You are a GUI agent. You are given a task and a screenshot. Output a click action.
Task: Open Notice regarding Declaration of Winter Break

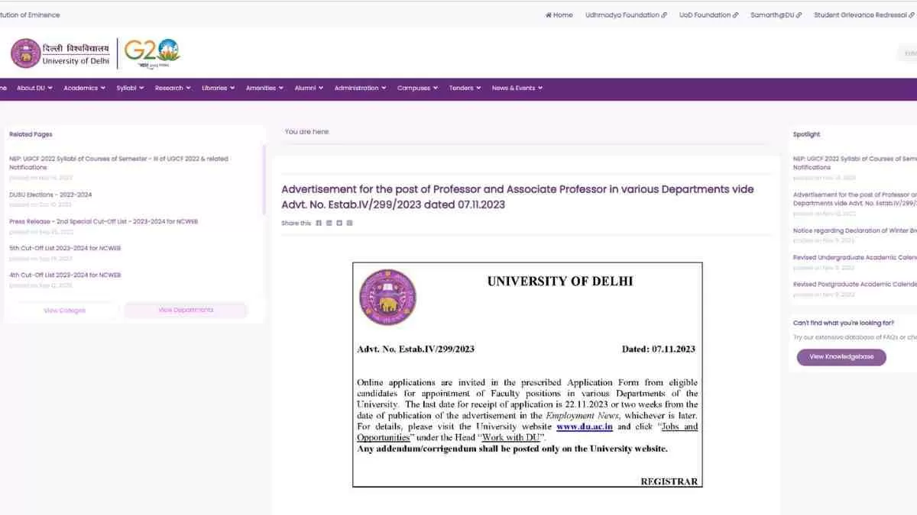click(855, 230)
